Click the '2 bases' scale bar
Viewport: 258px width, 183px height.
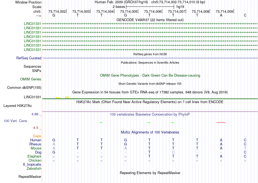(x=150, y=7)
